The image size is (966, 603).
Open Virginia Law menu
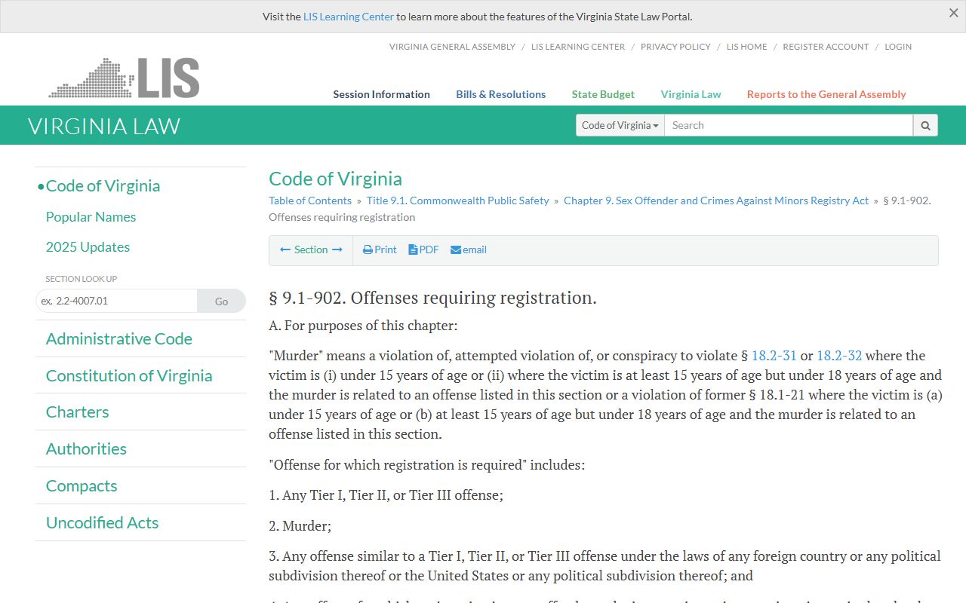(691, 94)
